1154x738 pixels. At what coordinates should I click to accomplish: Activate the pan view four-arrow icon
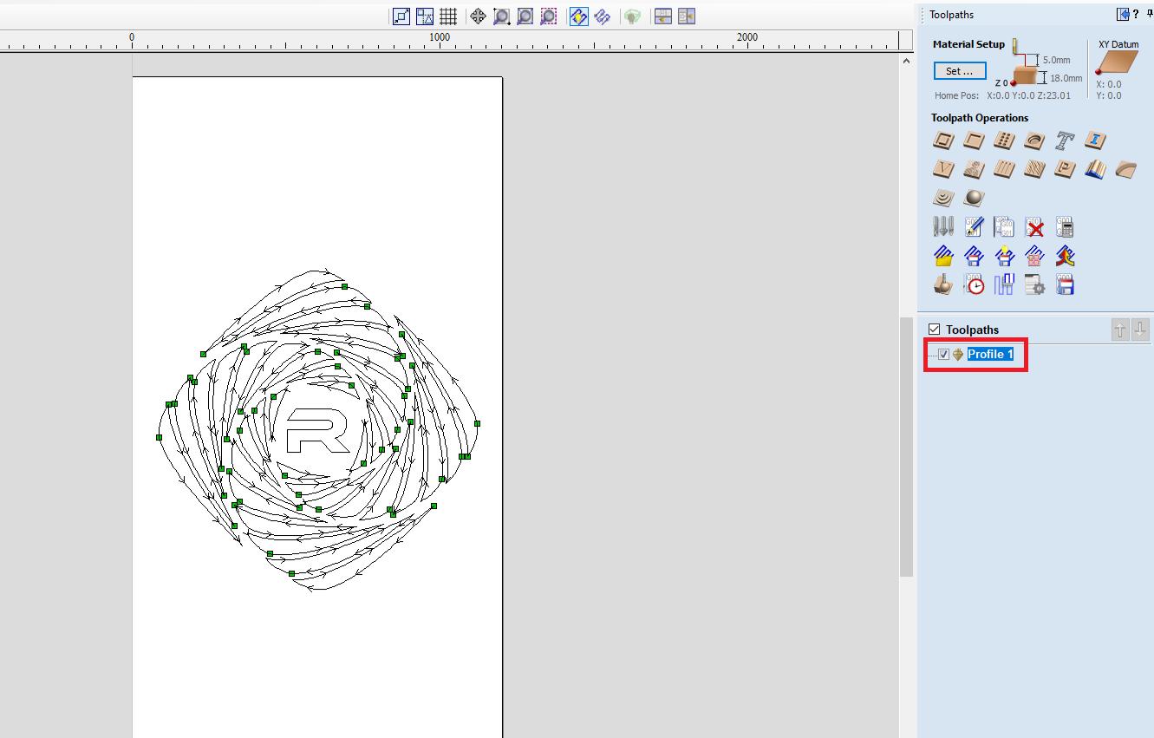pos(478,16)
